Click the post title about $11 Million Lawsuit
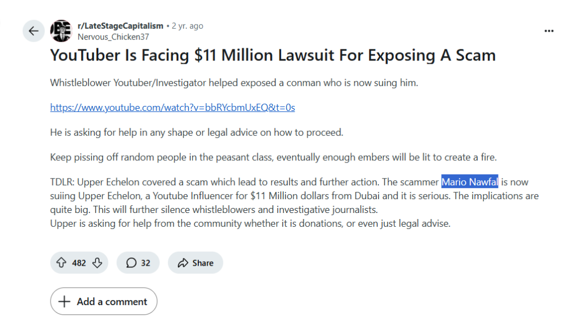The height and width of the screenshot is (320, 569). click(273, 55)
